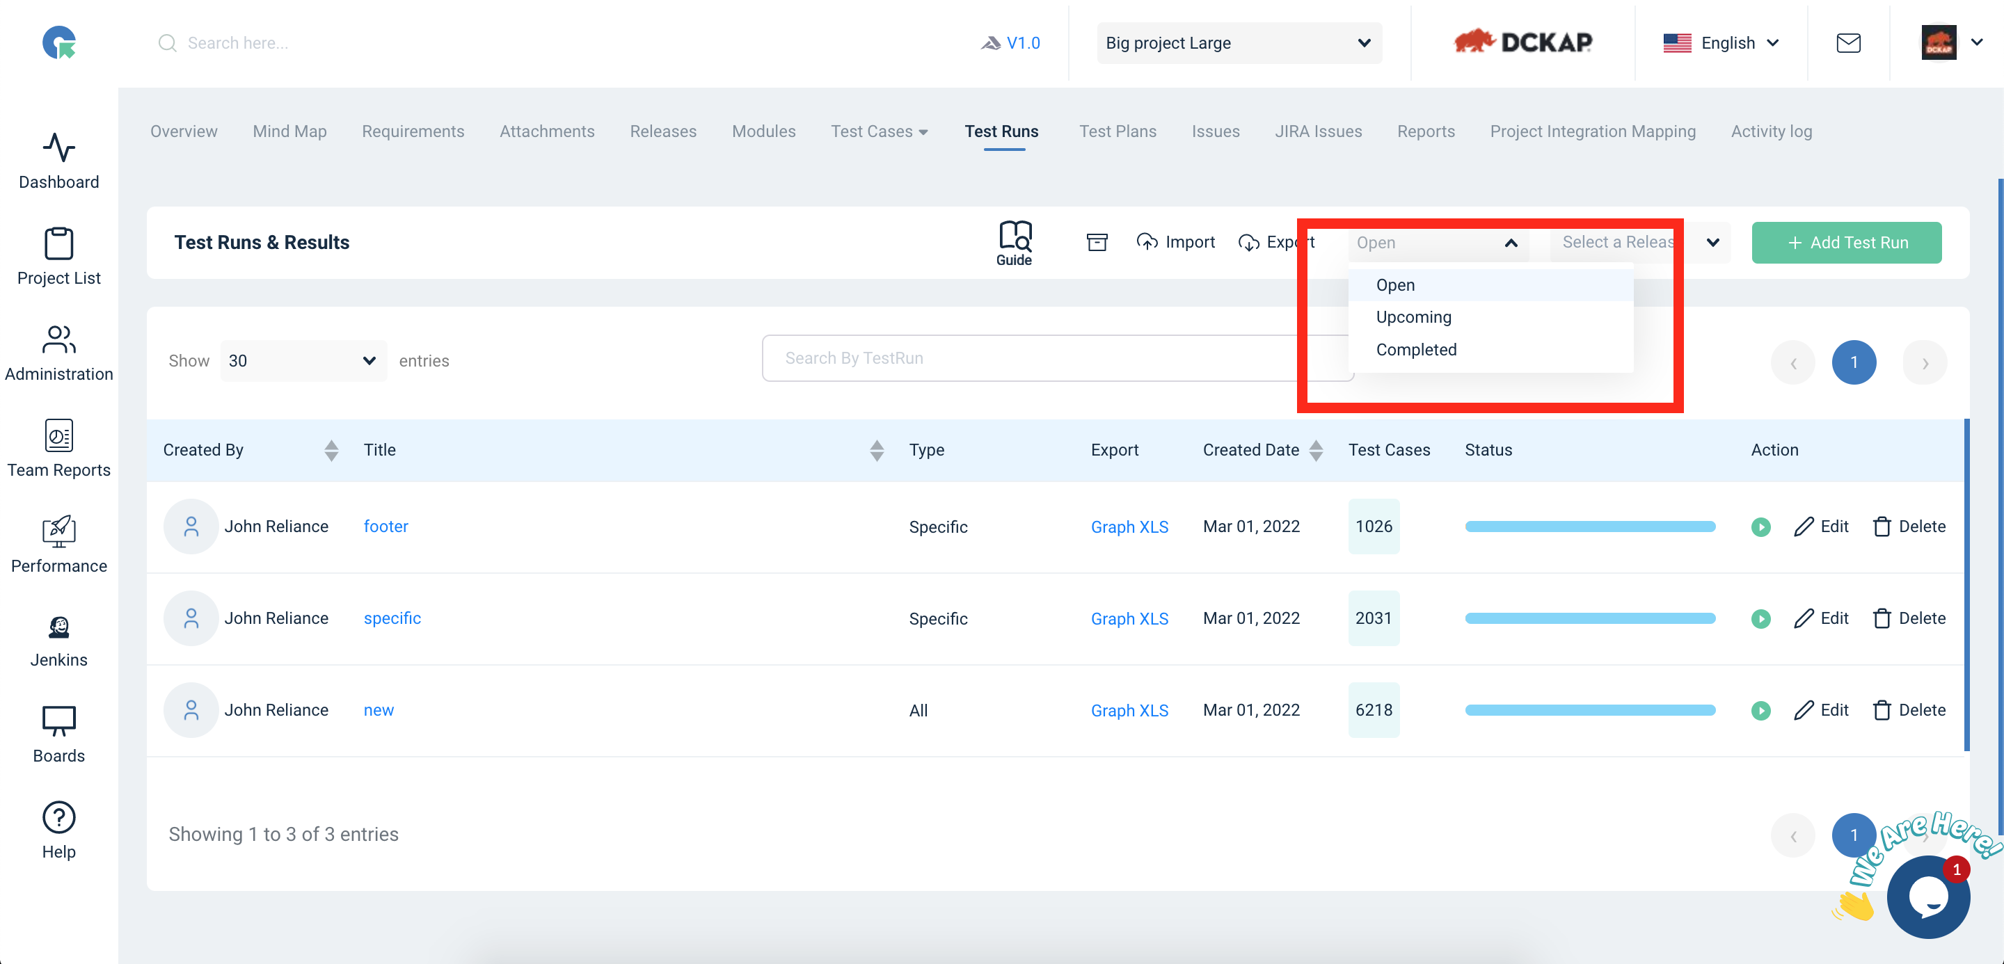The image size is (2004, 964).
Task: Download XLS for specific row
Action: [x=1154, y=619]
